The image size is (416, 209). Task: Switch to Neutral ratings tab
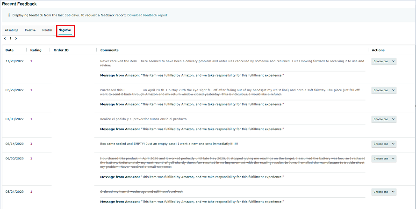pos(47,30)
